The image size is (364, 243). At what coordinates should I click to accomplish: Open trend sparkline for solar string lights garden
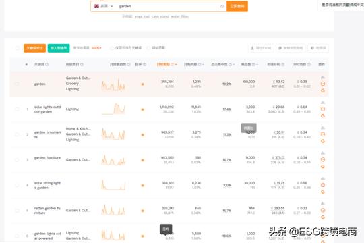(x=113, y=185)
